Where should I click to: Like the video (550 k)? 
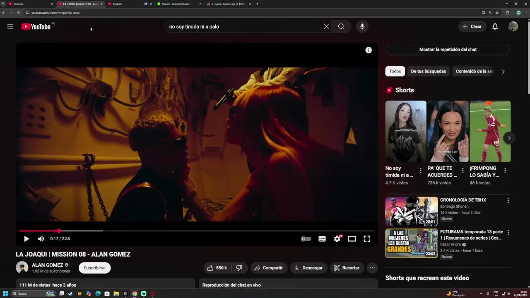(x=217, y=268)
